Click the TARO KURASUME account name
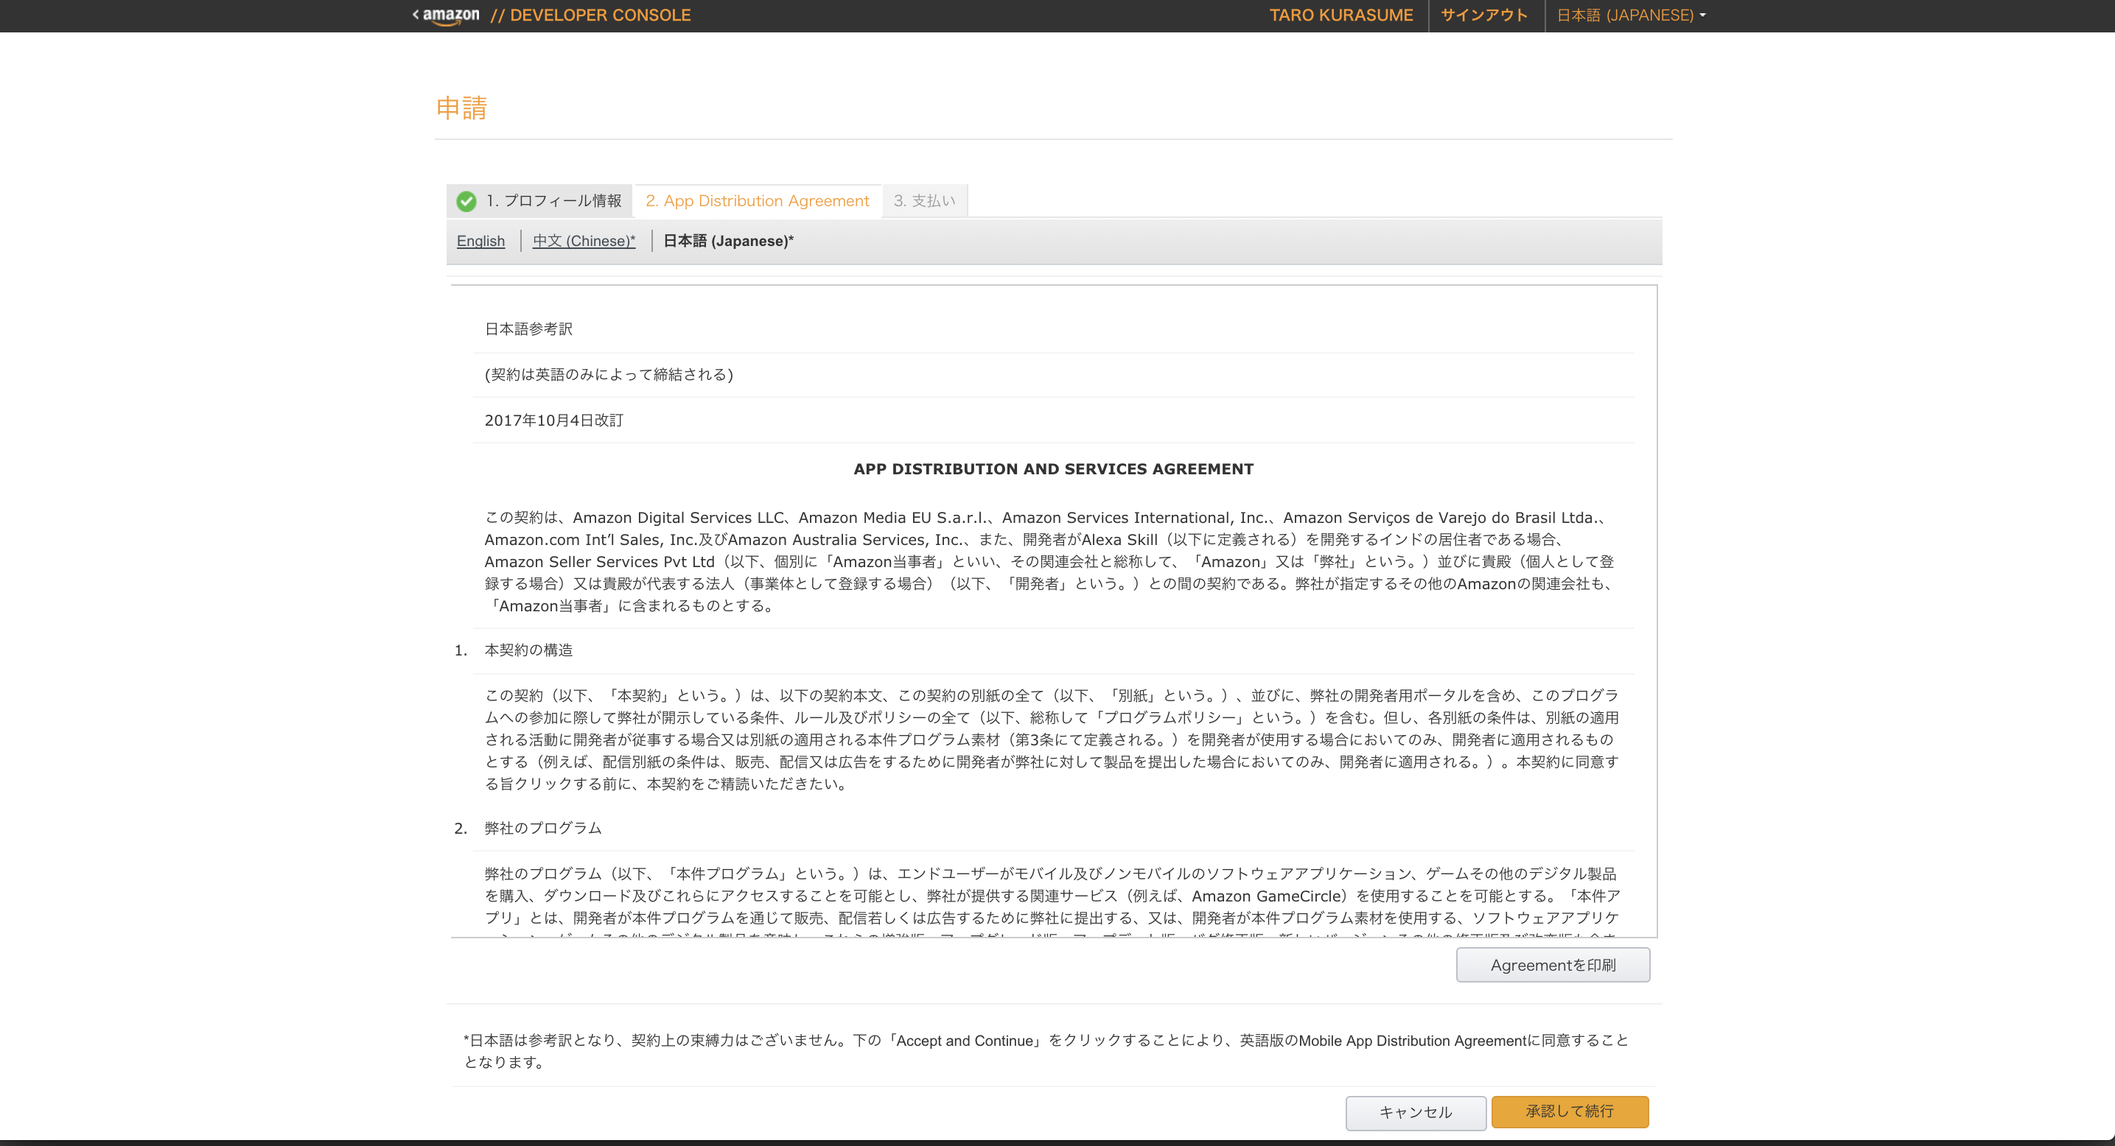2115x1146 pixels. click(1340, 15)
